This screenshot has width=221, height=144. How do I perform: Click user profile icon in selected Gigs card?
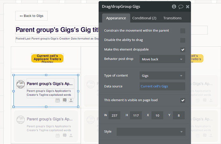[x=71, y=100]
